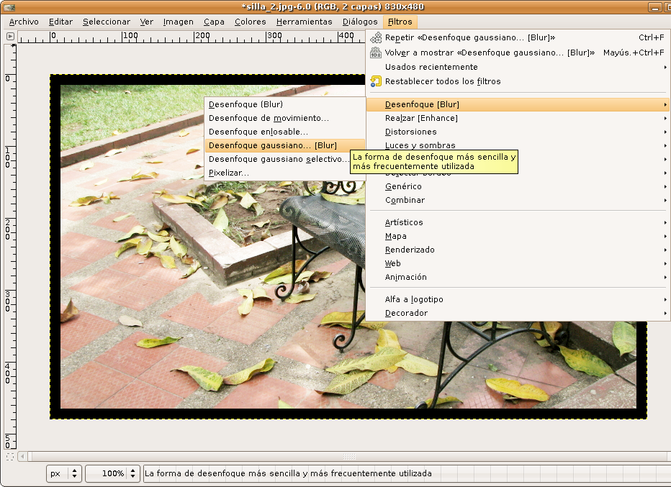
Task: Expand the Desenfoque [Blur] submenu
Action: (x=518, y=104)
